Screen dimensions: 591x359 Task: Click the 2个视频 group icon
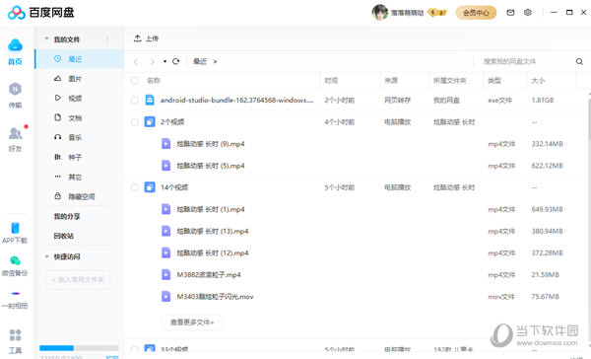point(150,122)
